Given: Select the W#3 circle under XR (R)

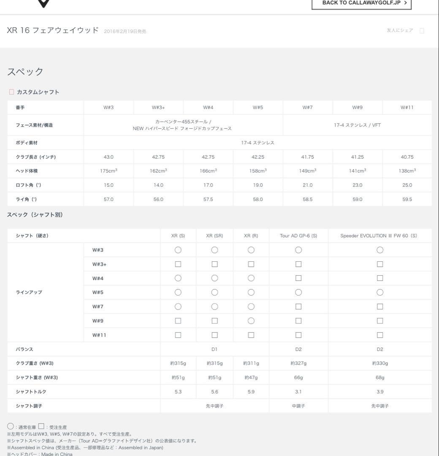Looking at the screenshot, I should 251,250.
